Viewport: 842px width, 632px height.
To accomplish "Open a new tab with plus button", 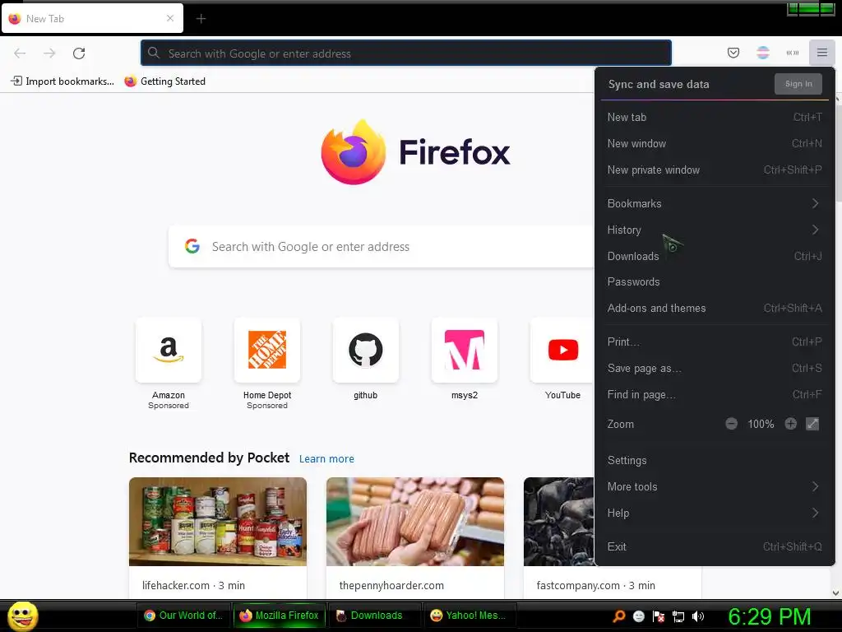I will point(201,19).
